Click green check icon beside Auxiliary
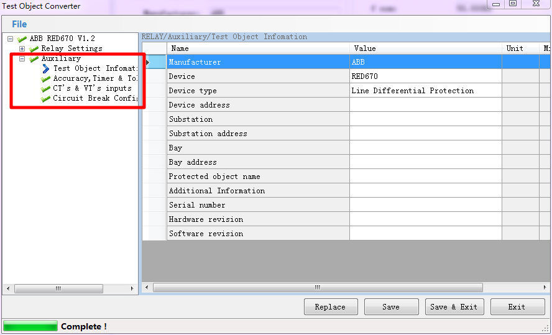The height and width of the screenshot is (335, 552). click(x=34, y=58)
